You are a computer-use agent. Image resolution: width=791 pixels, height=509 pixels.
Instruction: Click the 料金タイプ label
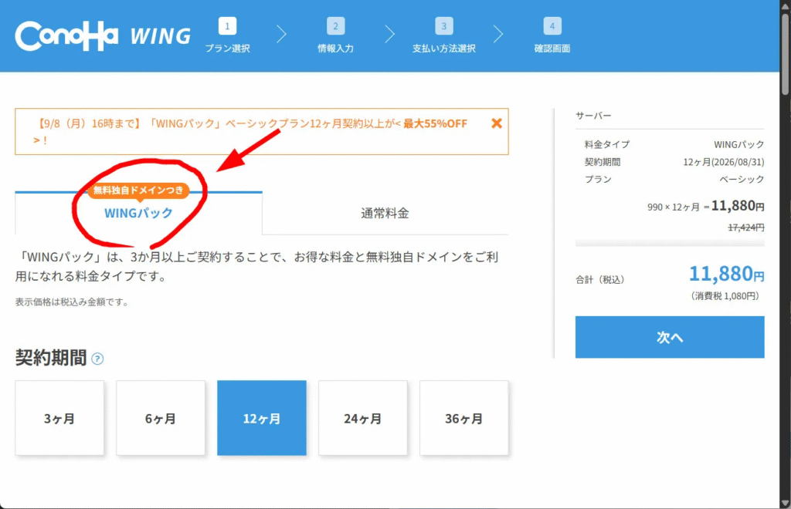pos(607,144)
